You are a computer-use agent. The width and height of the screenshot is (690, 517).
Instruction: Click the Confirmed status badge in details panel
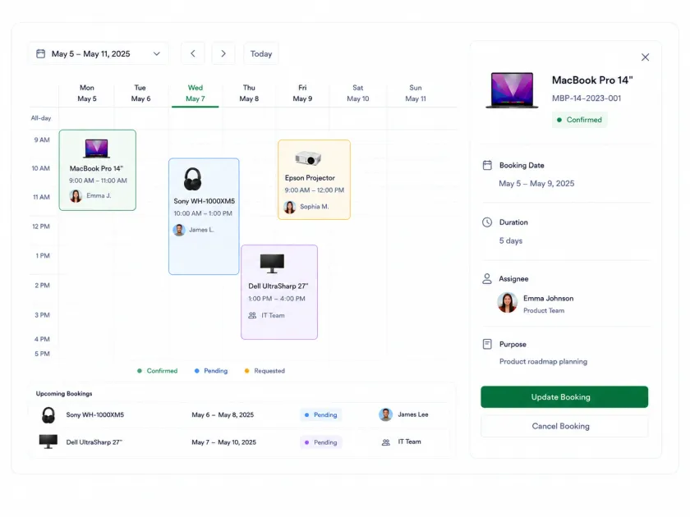[580, 120]
